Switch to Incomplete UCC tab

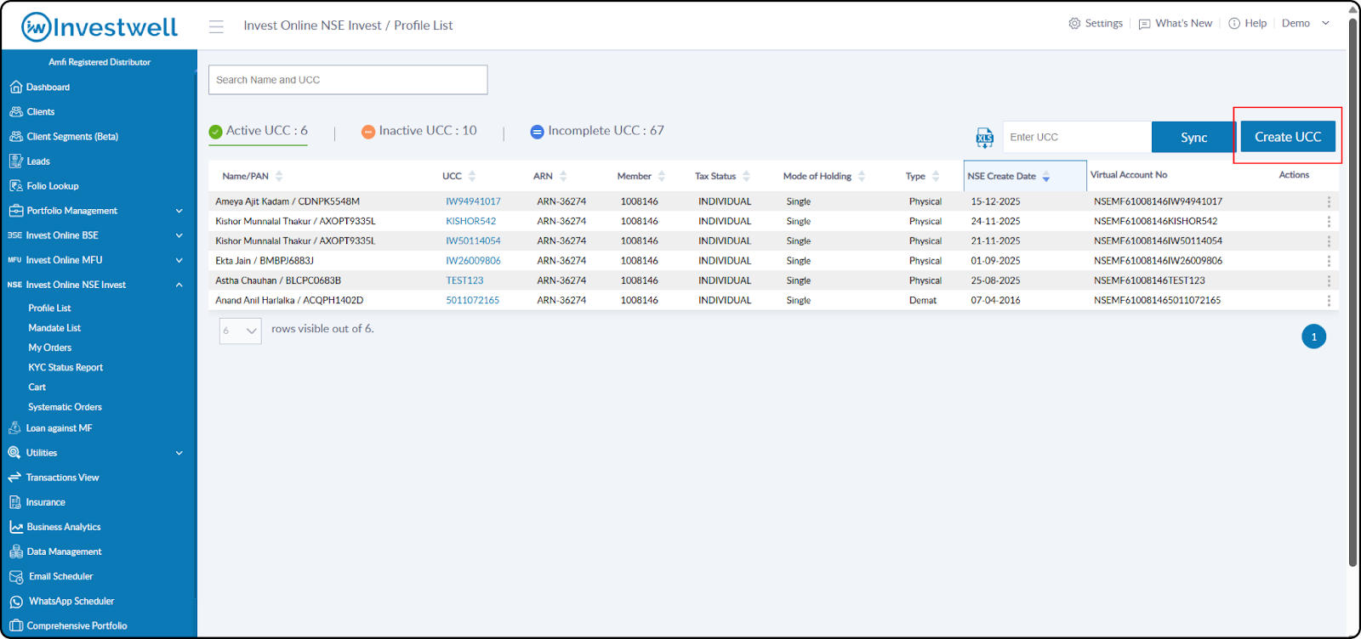pos(597,131)
